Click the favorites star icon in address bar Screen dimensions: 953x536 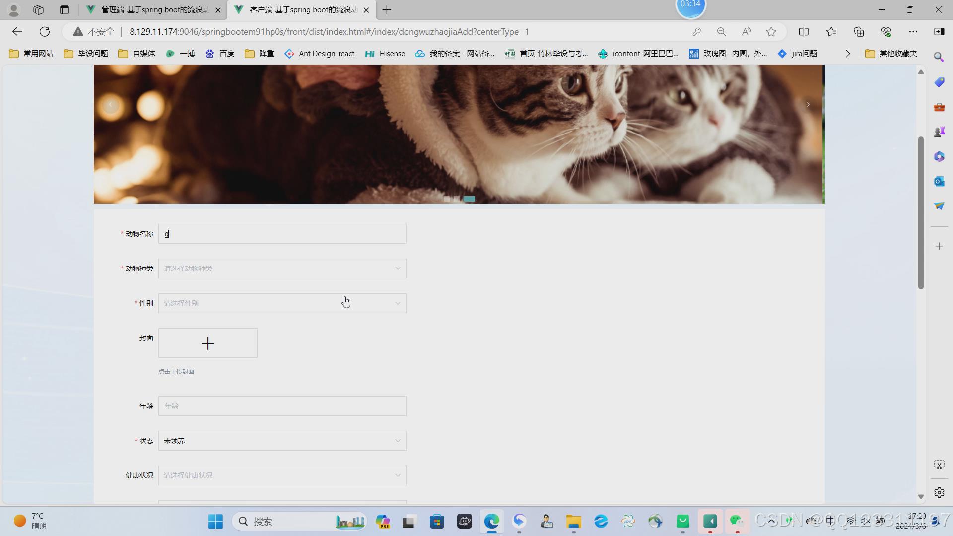[771, 32]
